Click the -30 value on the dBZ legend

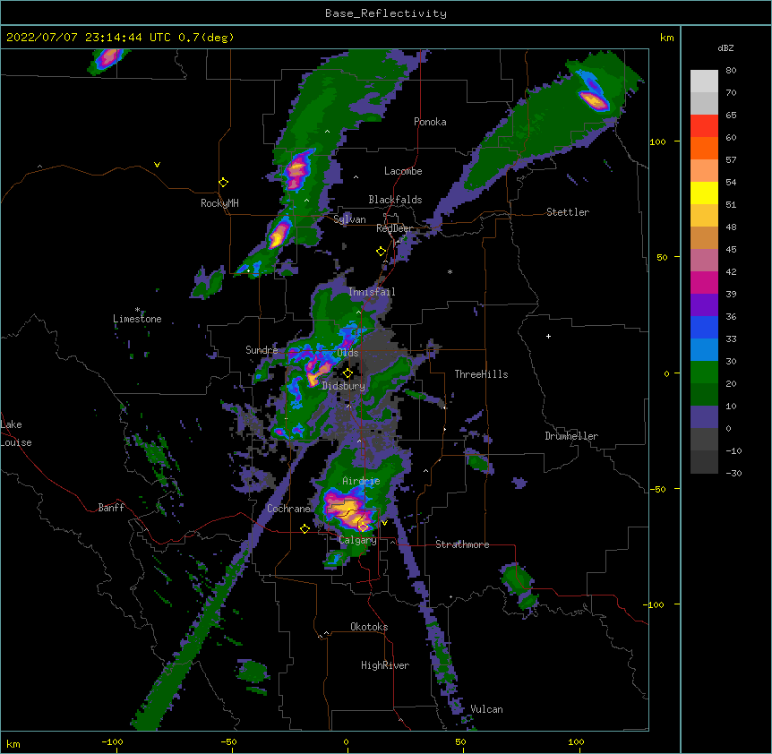[733, 474]
